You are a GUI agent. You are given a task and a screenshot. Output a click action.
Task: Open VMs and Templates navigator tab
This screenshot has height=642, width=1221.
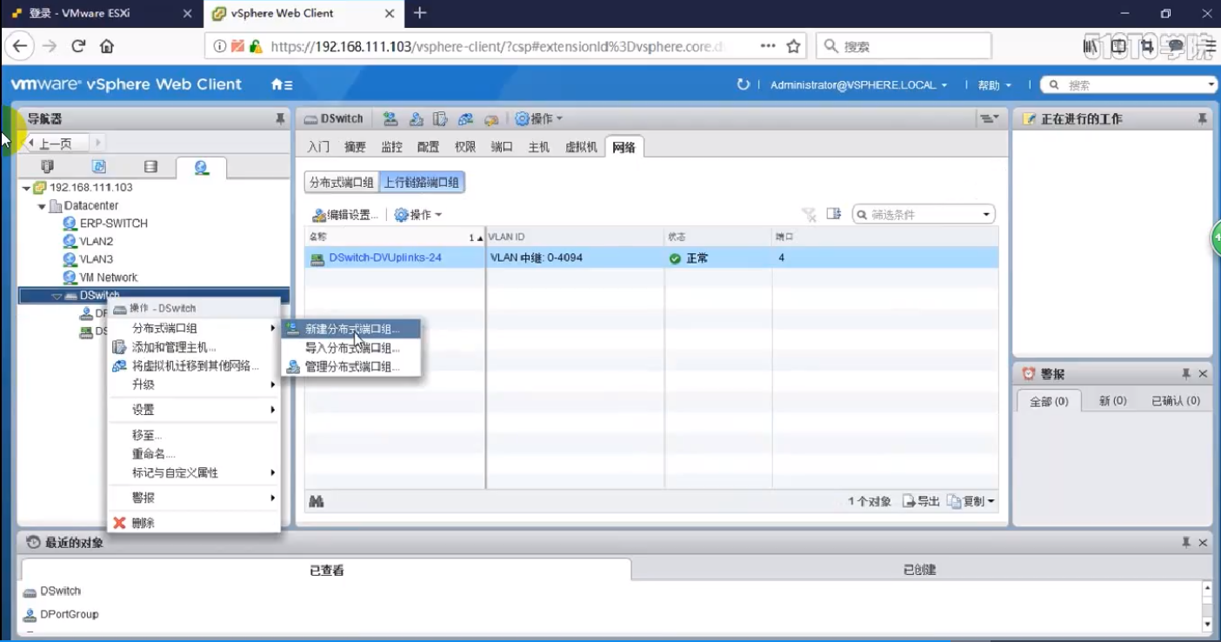click(x=98, y=167)
